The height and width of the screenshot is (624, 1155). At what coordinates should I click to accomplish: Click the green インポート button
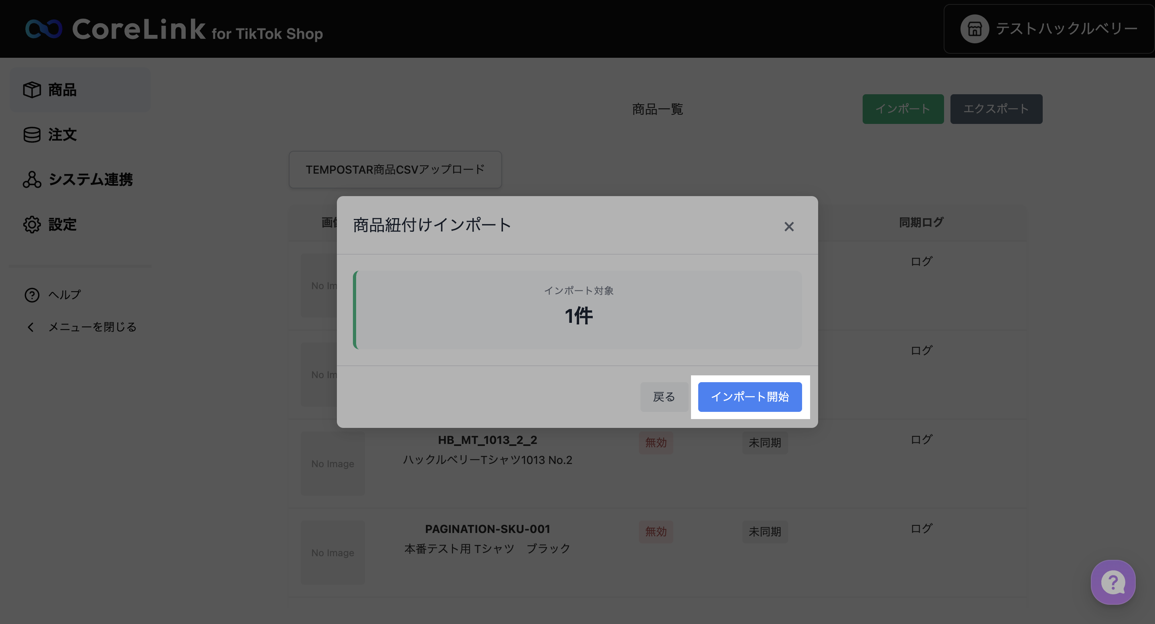(x=903, y=109)
